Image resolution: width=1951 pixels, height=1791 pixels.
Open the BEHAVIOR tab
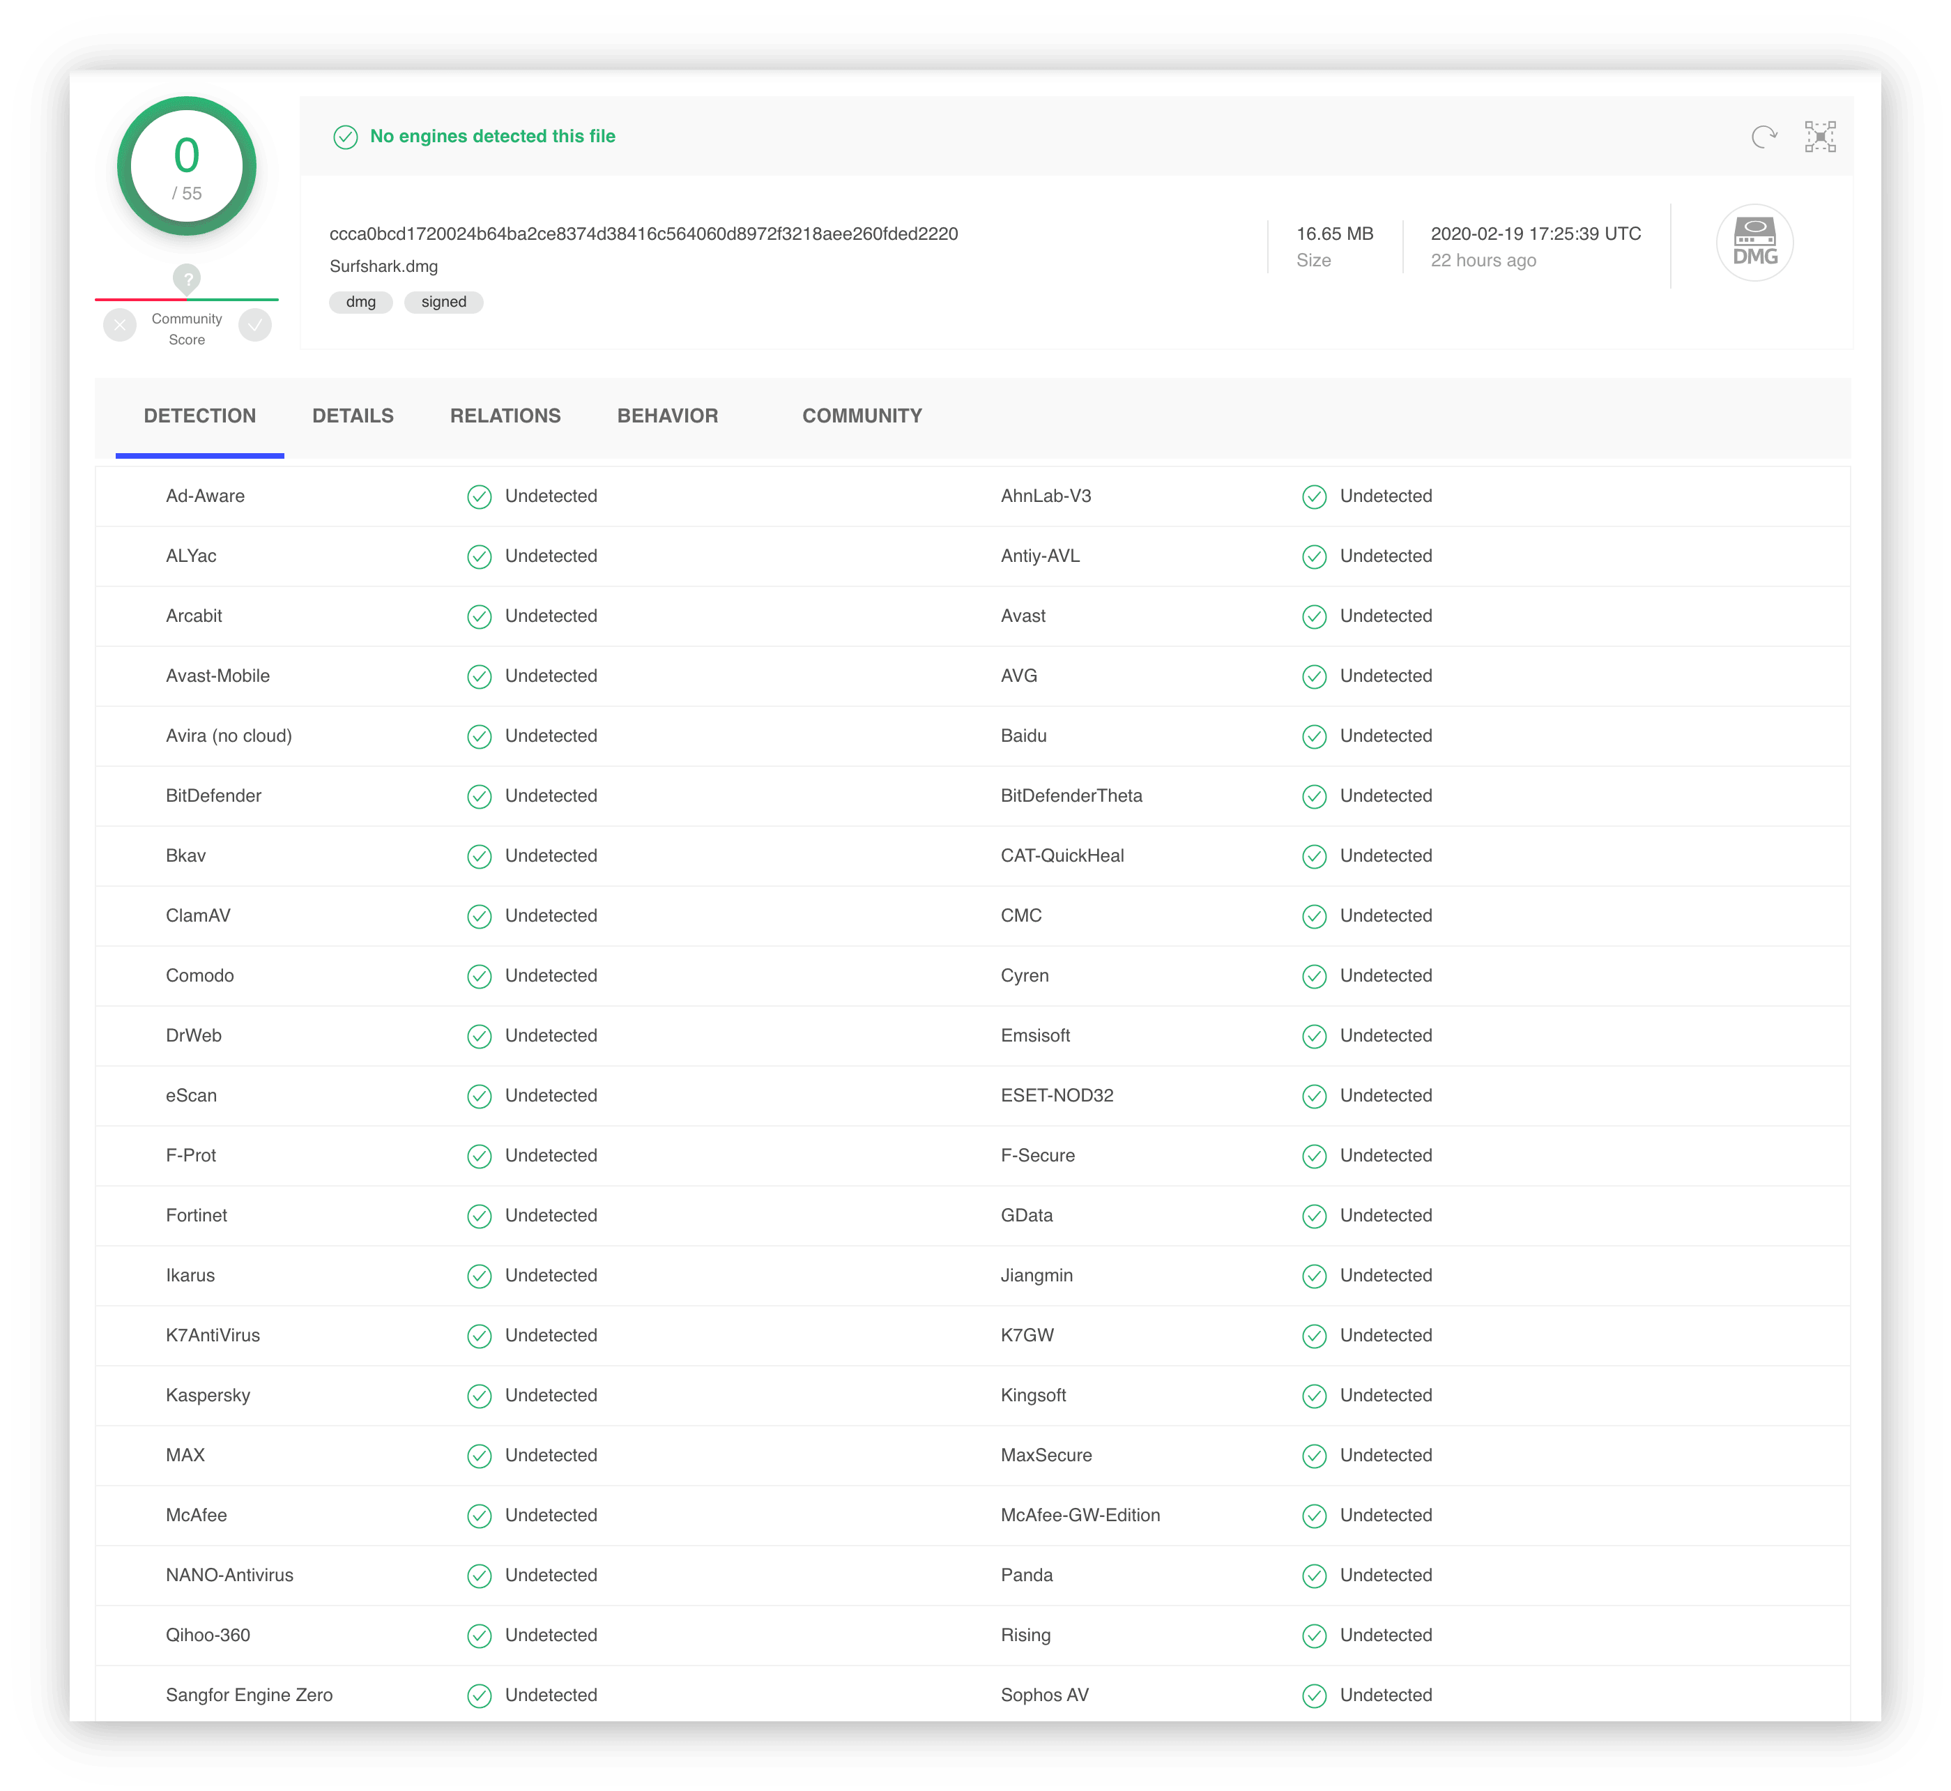point(667,416)
